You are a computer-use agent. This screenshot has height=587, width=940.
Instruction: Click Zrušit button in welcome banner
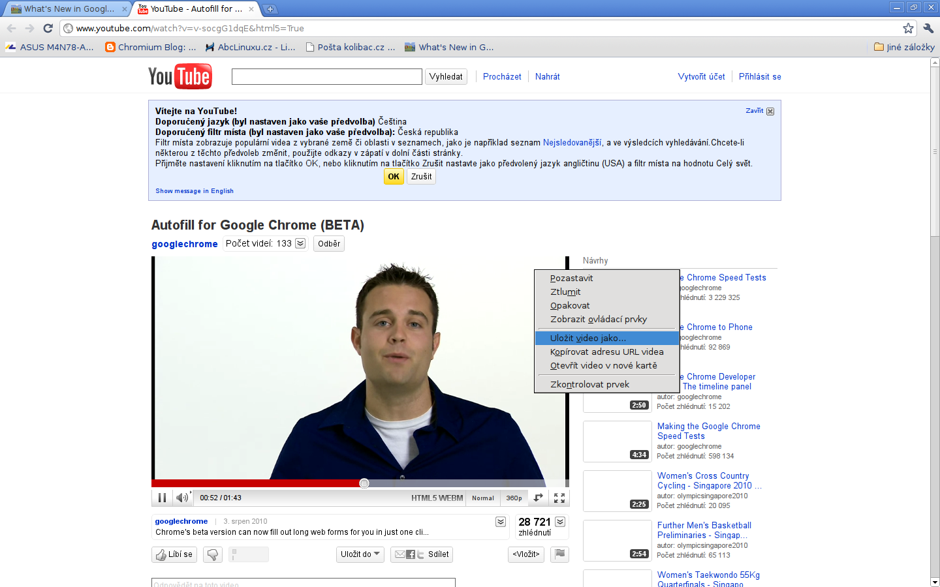(x=421, y=177)
